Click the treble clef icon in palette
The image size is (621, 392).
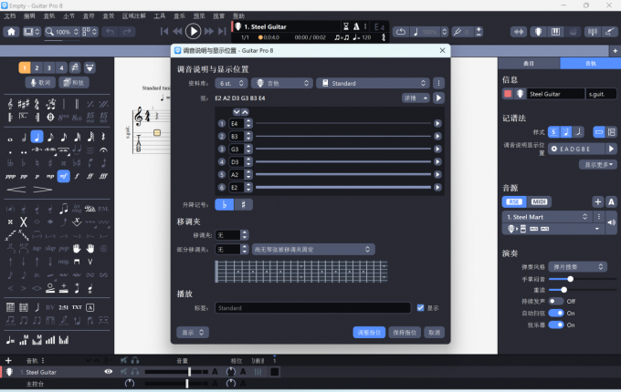tap(10, 104)
